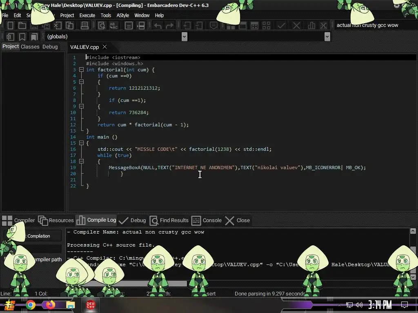Switch to the Debug sidebar tab
Image resolution: width=418 pixels, height=313 pixels.
[50, 47]
